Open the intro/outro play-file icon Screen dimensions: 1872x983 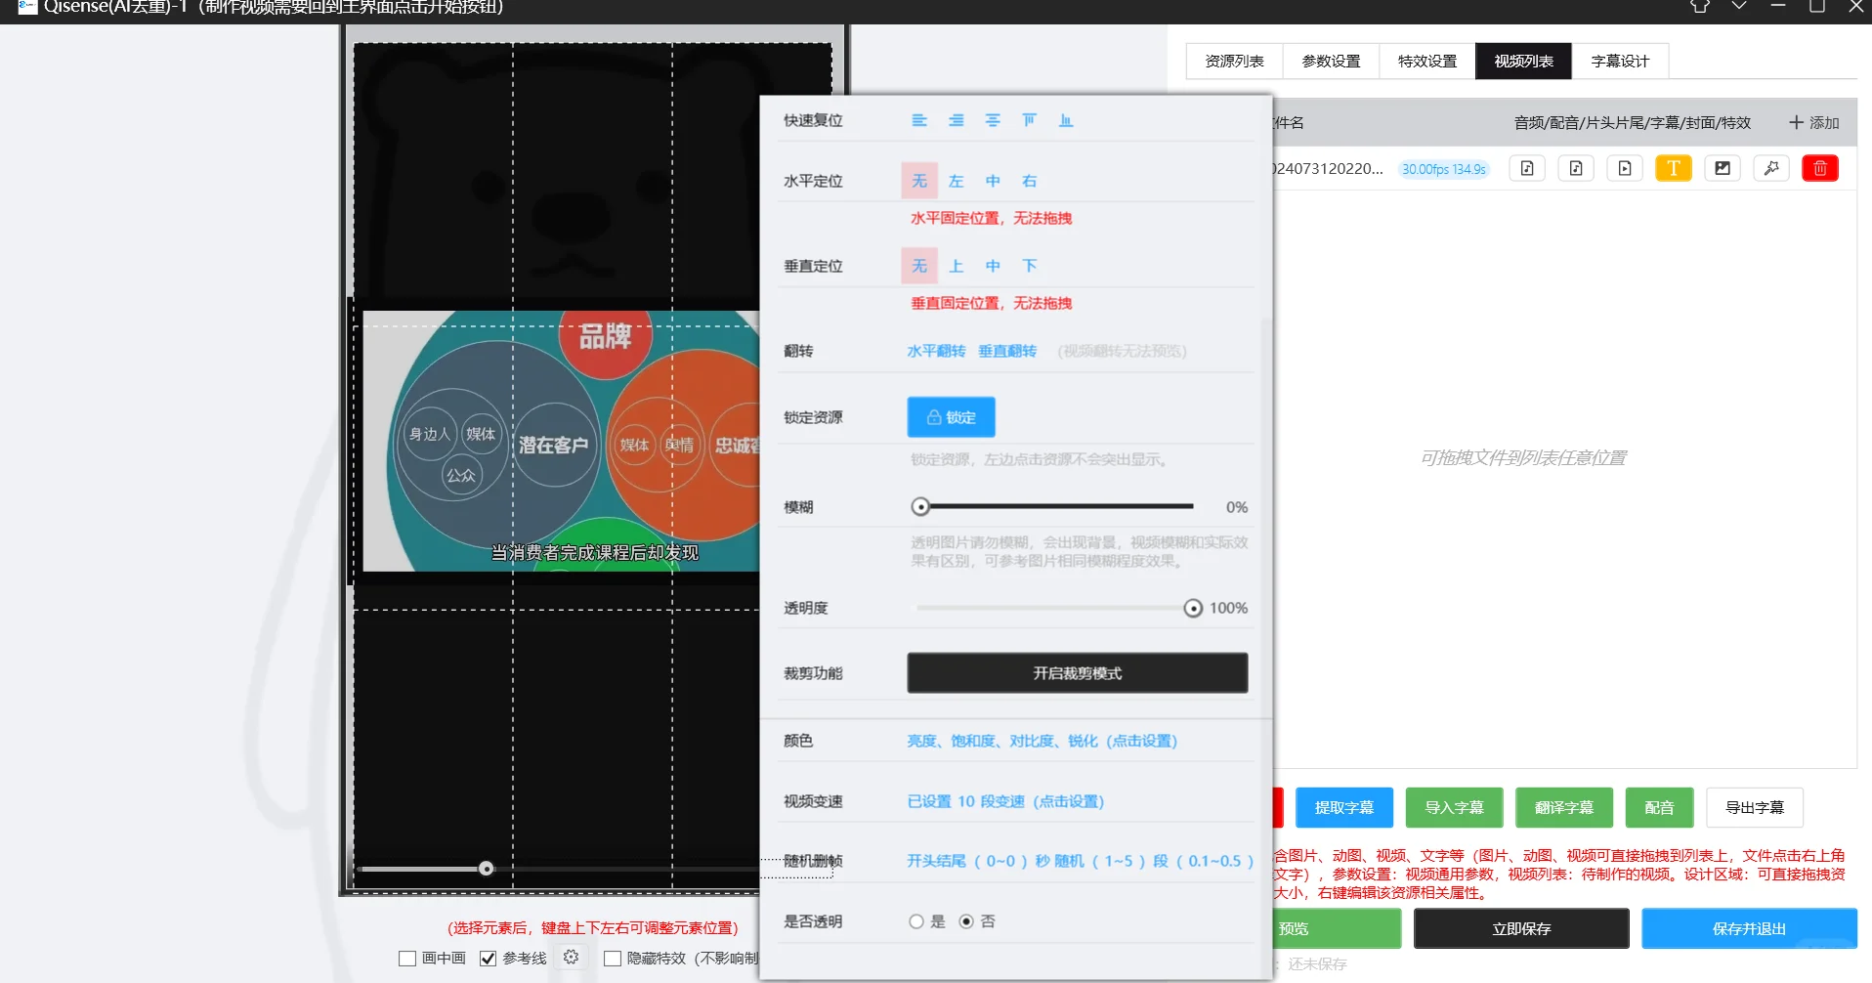1625,168
